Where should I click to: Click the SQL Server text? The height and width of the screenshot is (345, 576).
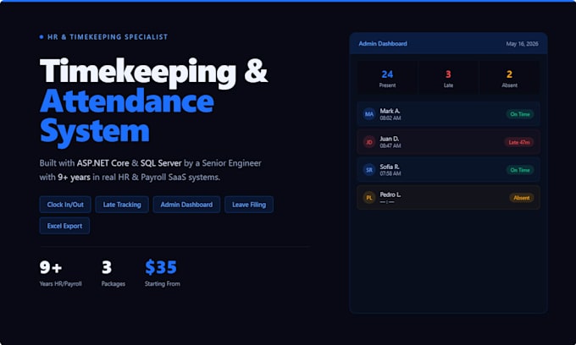point(161,163)
